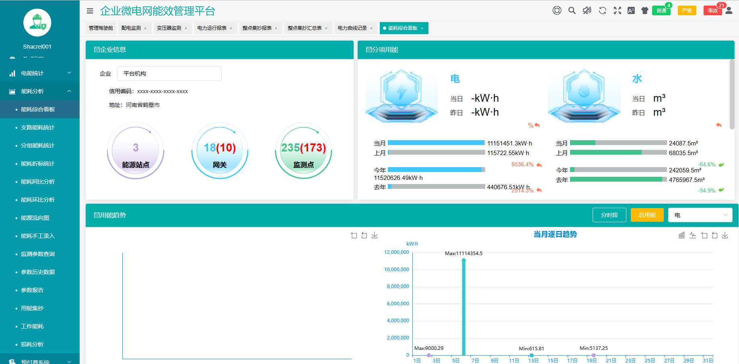The image size is (739, 364).
Task: Toggle the muted alarm sound icon
Action: pyautogui.click(x=587, y=10)
